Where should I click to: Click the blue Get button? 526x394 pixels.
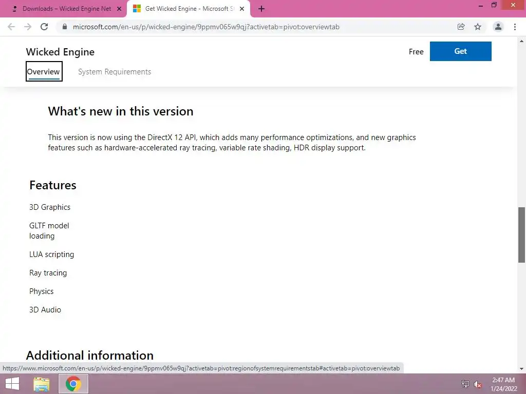(x=461, y=51)
